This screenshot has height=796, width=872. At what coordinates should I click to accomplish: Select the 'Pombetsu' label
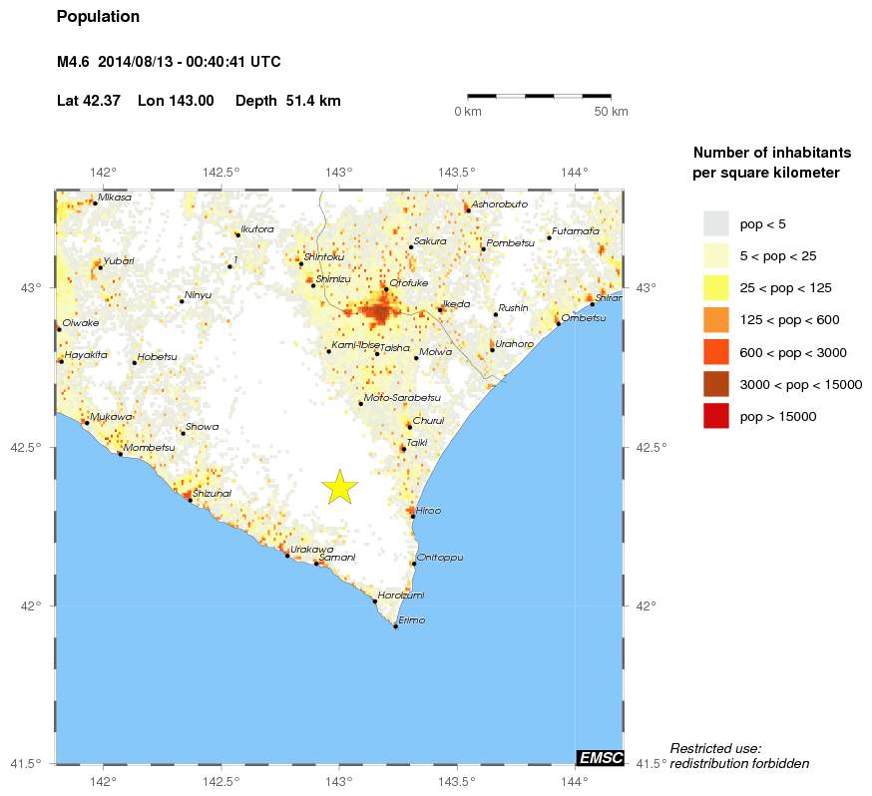click(x=511, y=243)
